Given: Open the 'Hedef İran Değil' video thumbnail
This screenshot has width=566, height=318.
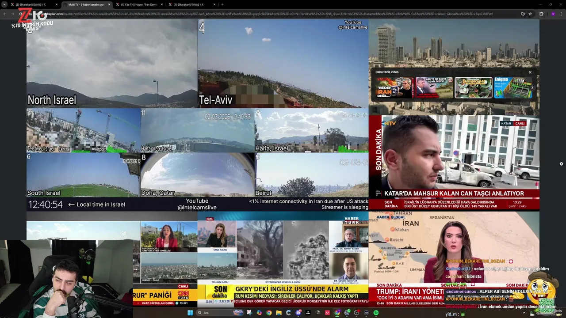Looking at the screenshot, I should [x=394, y=87].
